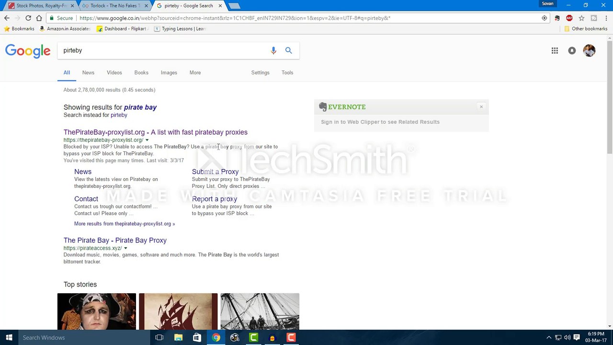This screenshot has width=613, height=345.
Task: Click the Secure padlock site info
Action: [x=61, y=18]
